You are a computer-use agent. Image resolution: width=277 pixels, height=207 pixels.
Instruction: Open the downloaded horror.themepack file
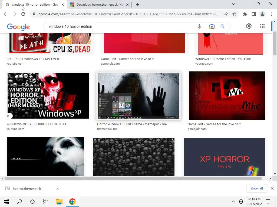tap(27, 189)
